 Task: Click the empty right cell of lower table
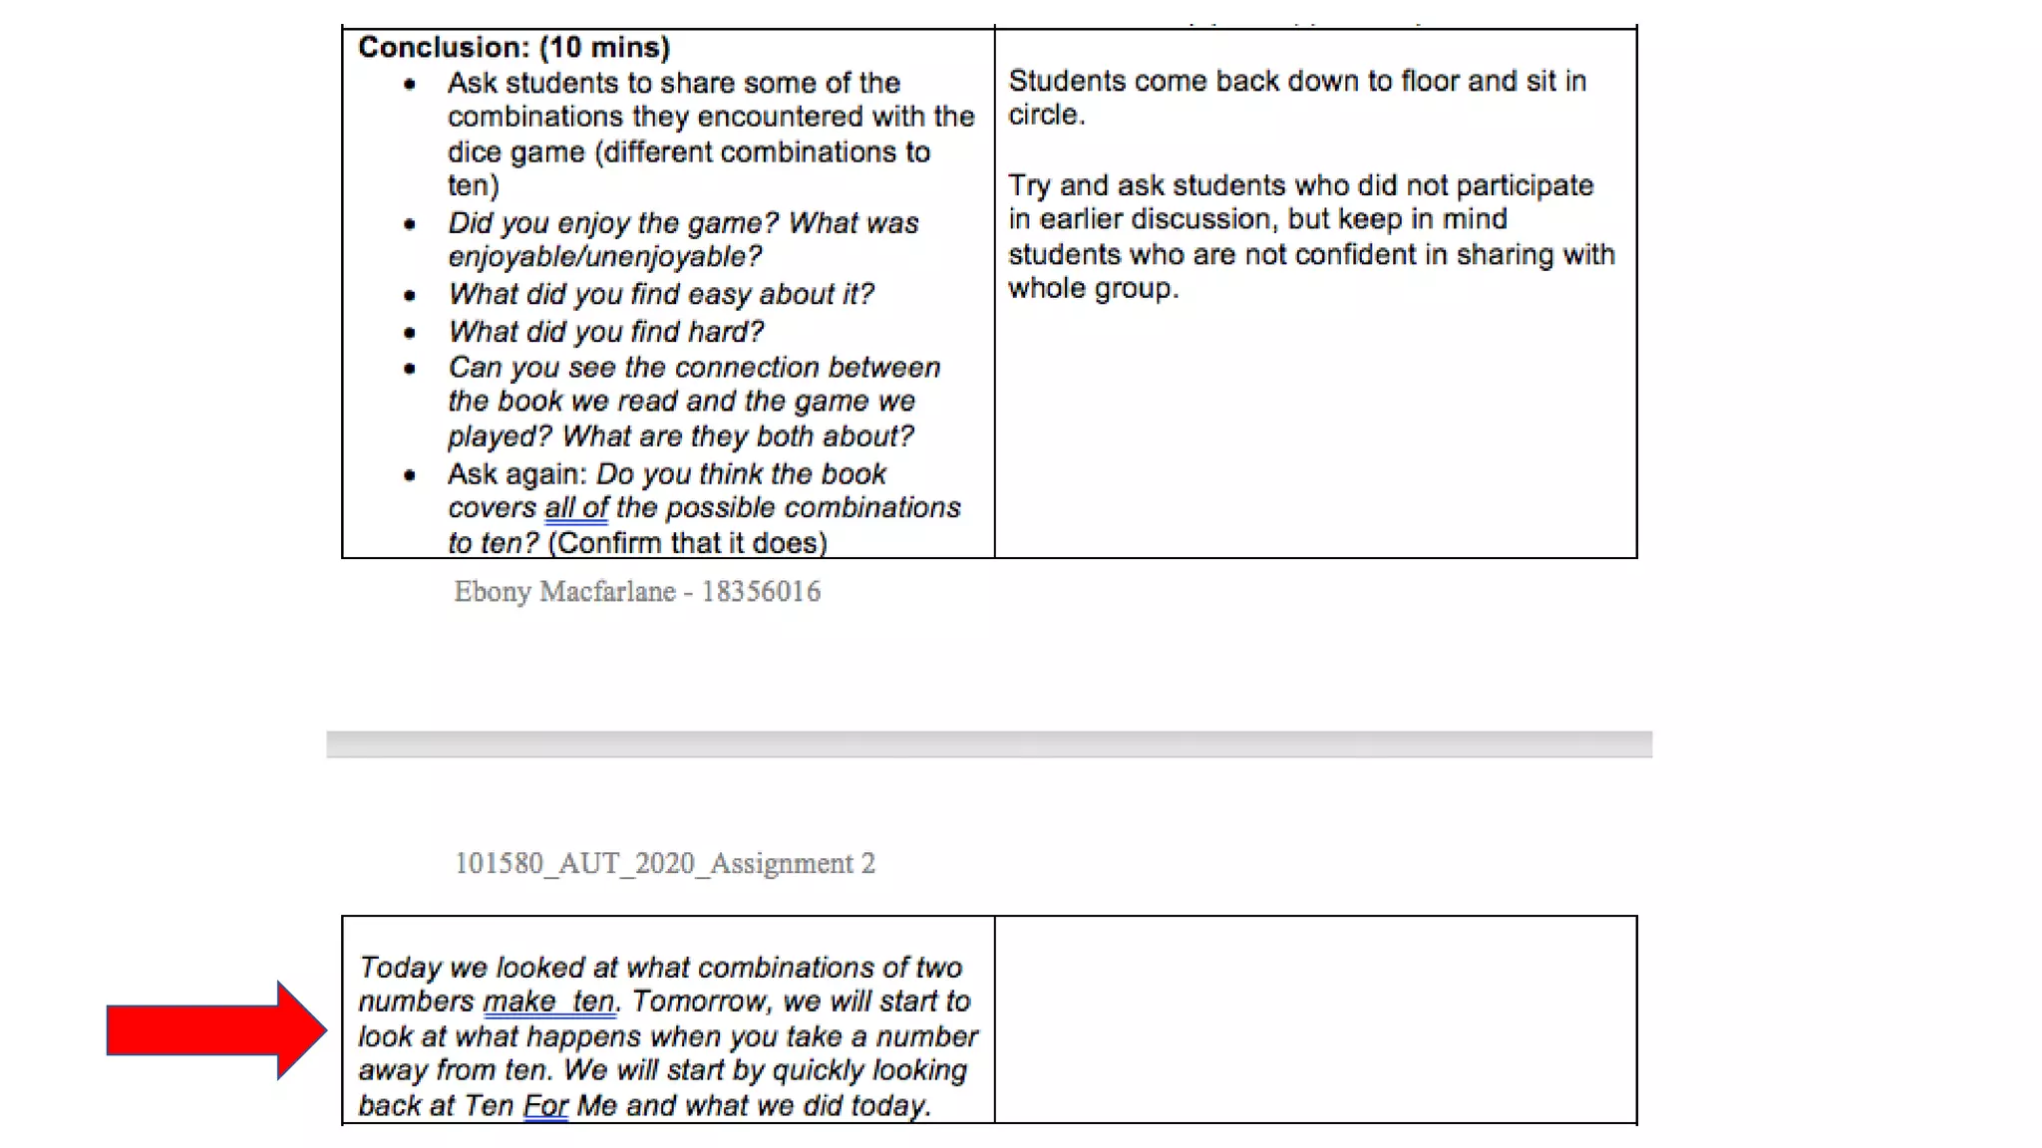coord(1315,1019)
